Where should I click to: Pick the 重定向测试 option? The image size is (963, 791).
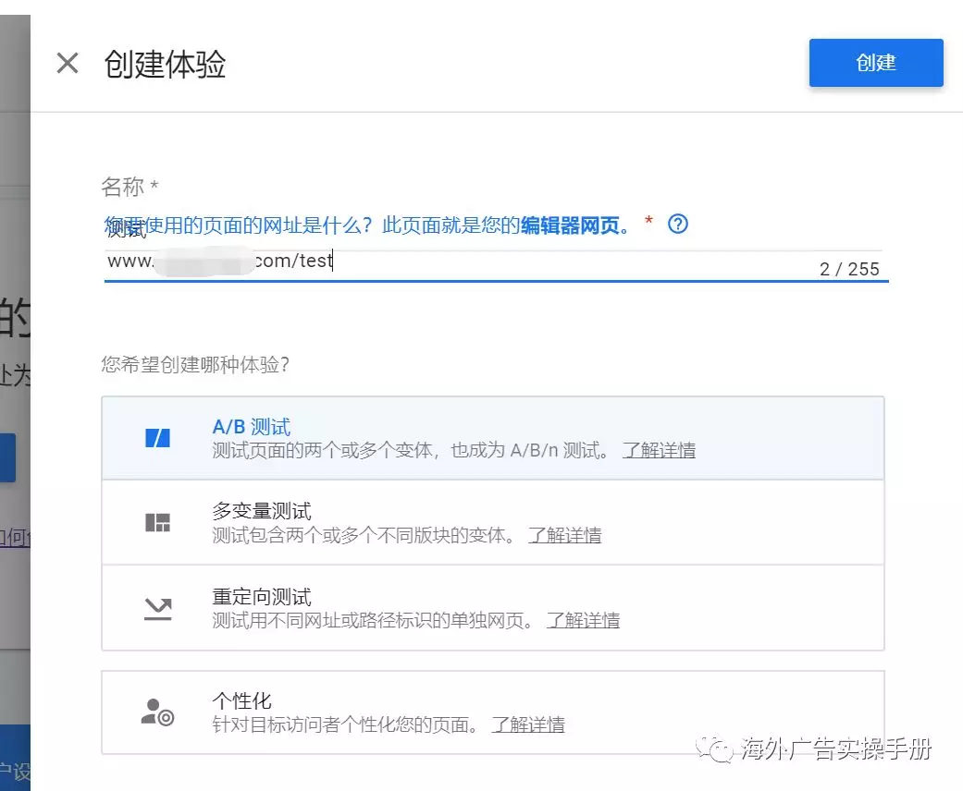point(262,596)
